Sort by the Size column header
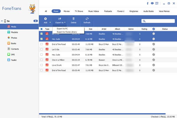The image size is (177, 118). pos(91,29)
